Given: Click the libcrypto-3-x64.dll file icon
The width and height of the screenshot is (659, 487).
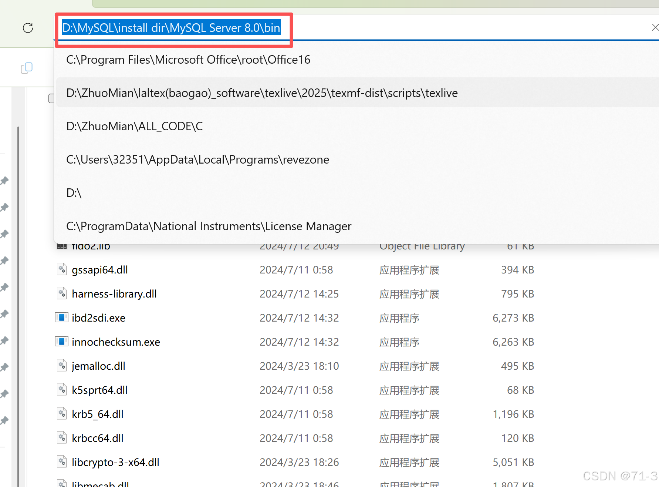Looking at the screenshot, I should [x=62, y=462].
